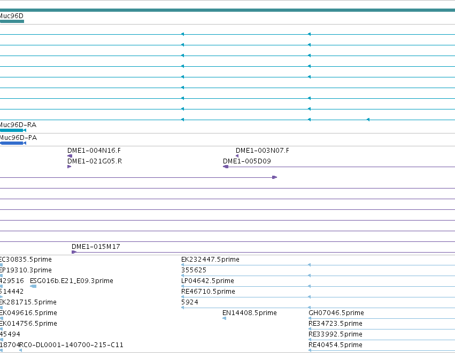The height and width of the screenshot is (353, 455).
Task: Open the EK232447.5prime alignment label
Action: click(210, 260)
